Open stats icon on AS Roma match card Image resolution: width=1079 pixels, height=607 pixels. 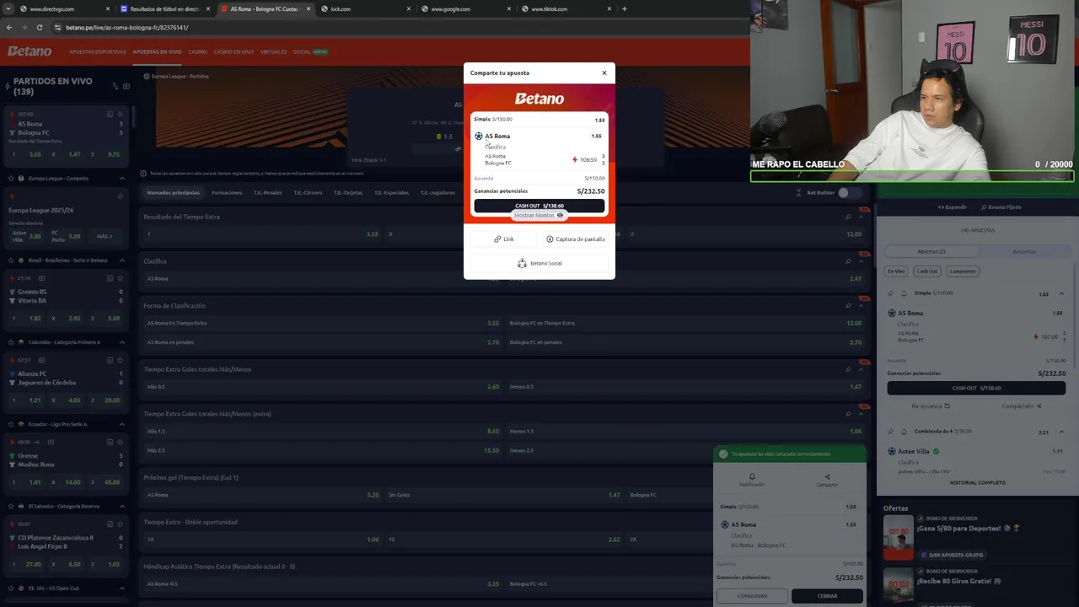click(x=110, y=114)
